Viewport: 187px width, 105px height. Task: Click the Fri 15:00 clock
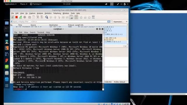[x=67, y=4]
